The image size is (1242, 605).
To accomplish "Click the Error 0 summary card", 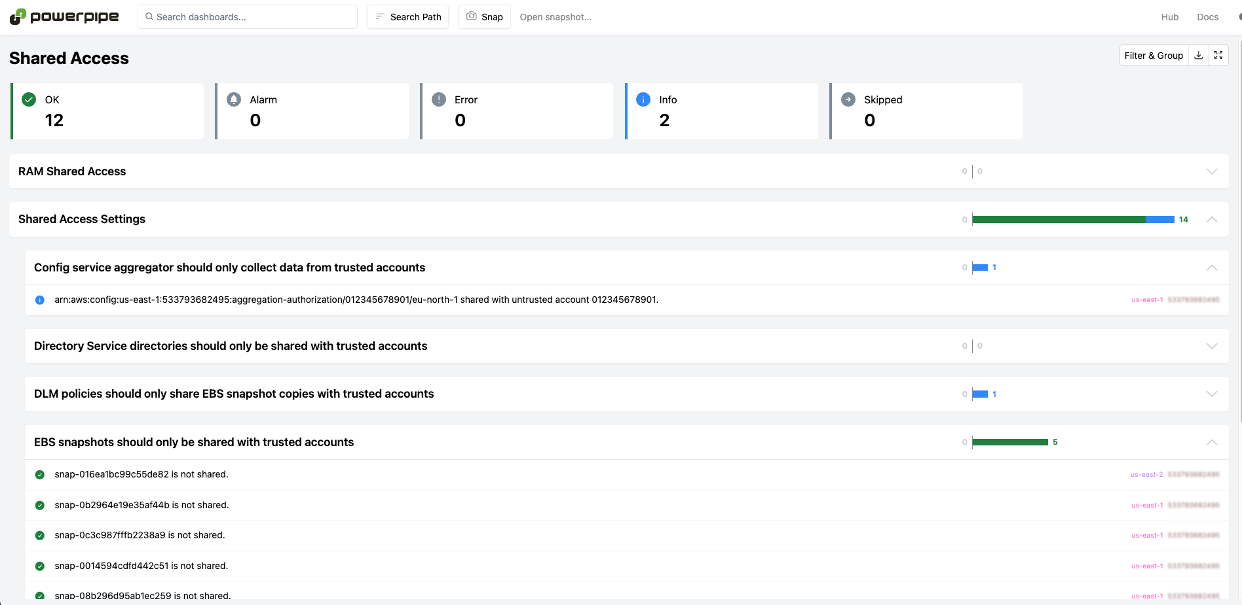I will (x=517, y=111).
